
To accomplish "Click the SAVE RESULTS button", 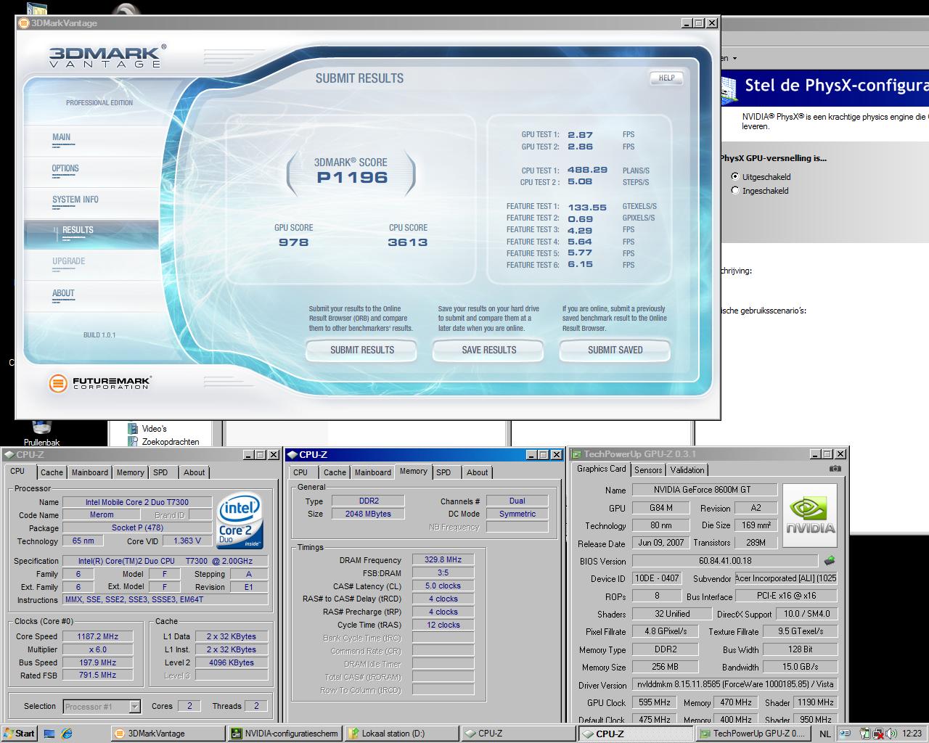I will [488, 350].
